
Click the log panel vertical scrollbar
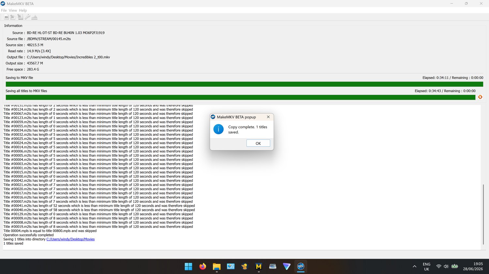click(x=483, y=215)
